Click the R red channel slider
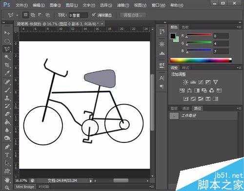The image size is (244, 191). click(x=199, y=35)
